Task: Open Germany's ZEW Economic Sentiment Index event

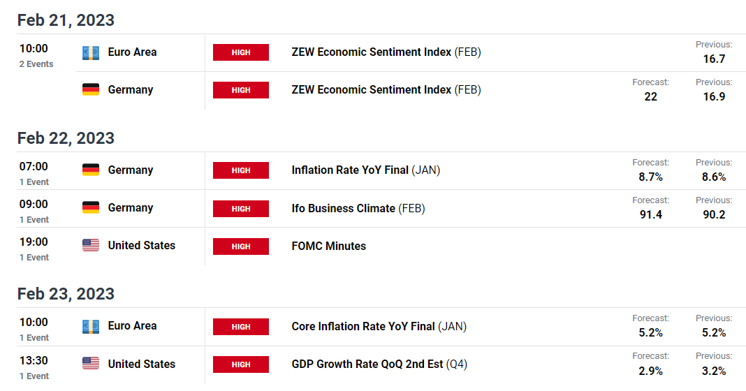Action: tap(386, 90)
